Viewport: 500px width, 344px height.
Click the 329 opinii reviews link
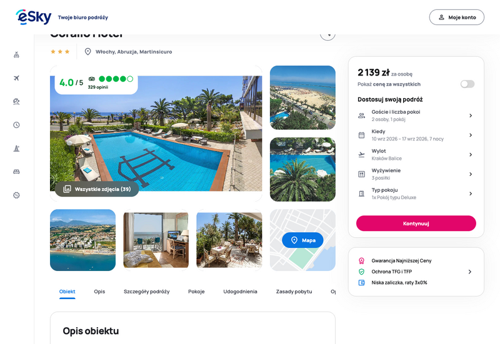tap(98, 87)
